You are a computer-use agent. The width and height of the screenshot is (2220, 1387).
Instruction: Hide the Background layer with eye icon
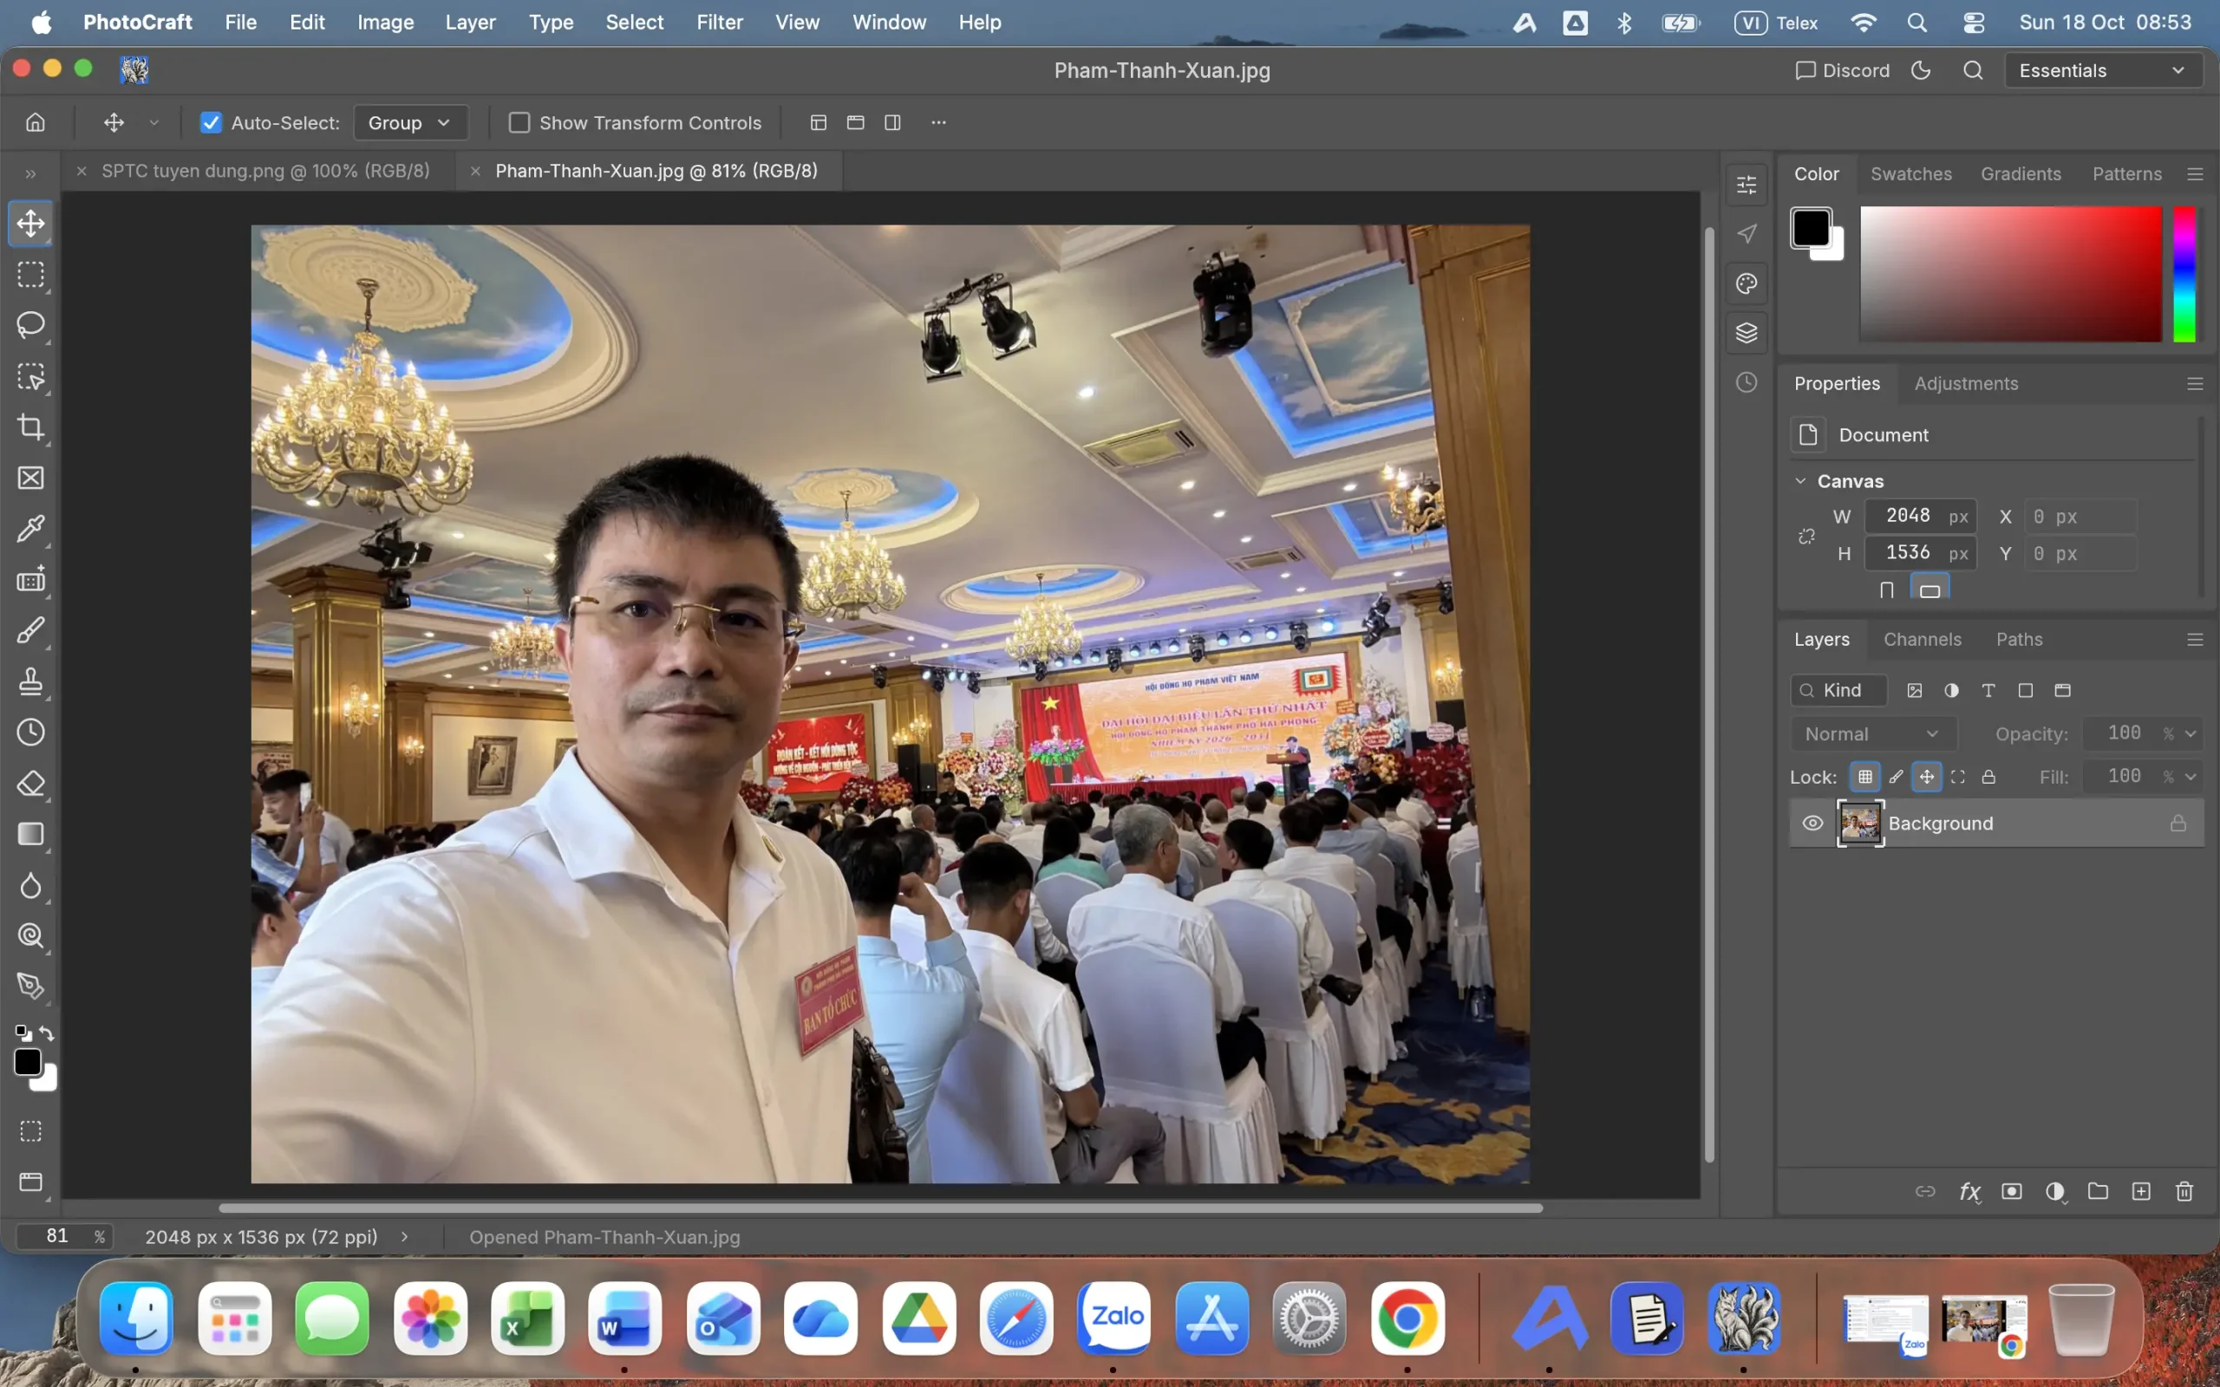pyautogui.click(x=1812, y=823)
